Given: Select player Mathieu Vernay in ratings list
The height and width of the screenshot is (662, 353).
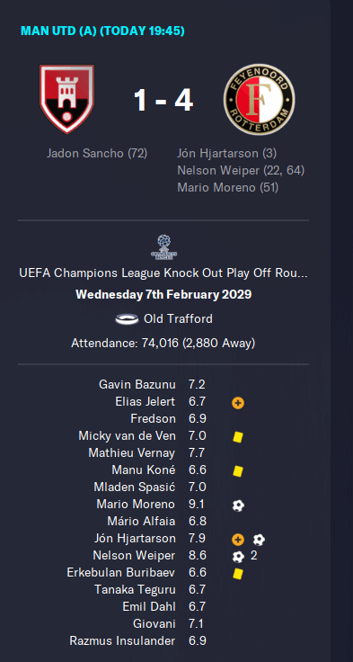Looking at the screenshot, I should click(x=131, y=453).
